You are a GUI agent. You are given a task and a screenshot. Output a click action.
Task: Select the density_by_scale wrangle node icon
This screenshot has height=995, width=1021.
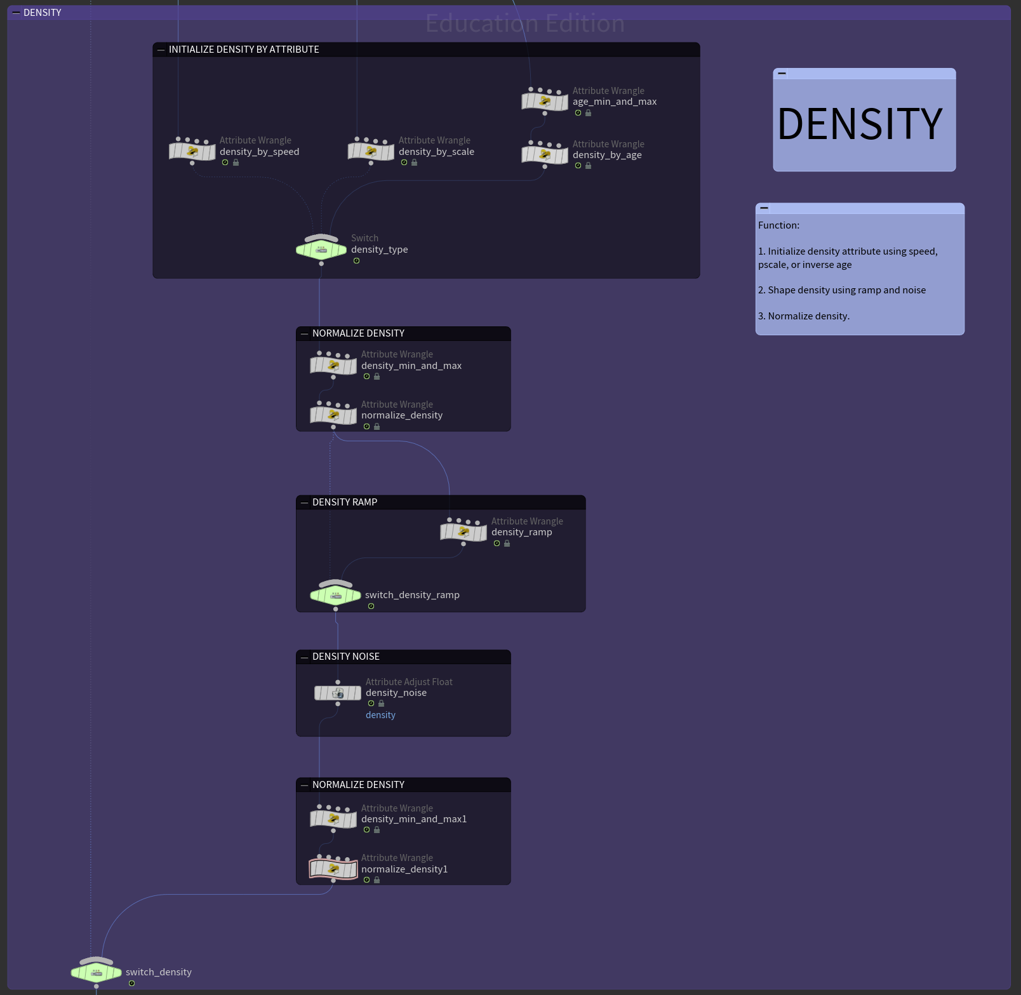pos(371,152)
